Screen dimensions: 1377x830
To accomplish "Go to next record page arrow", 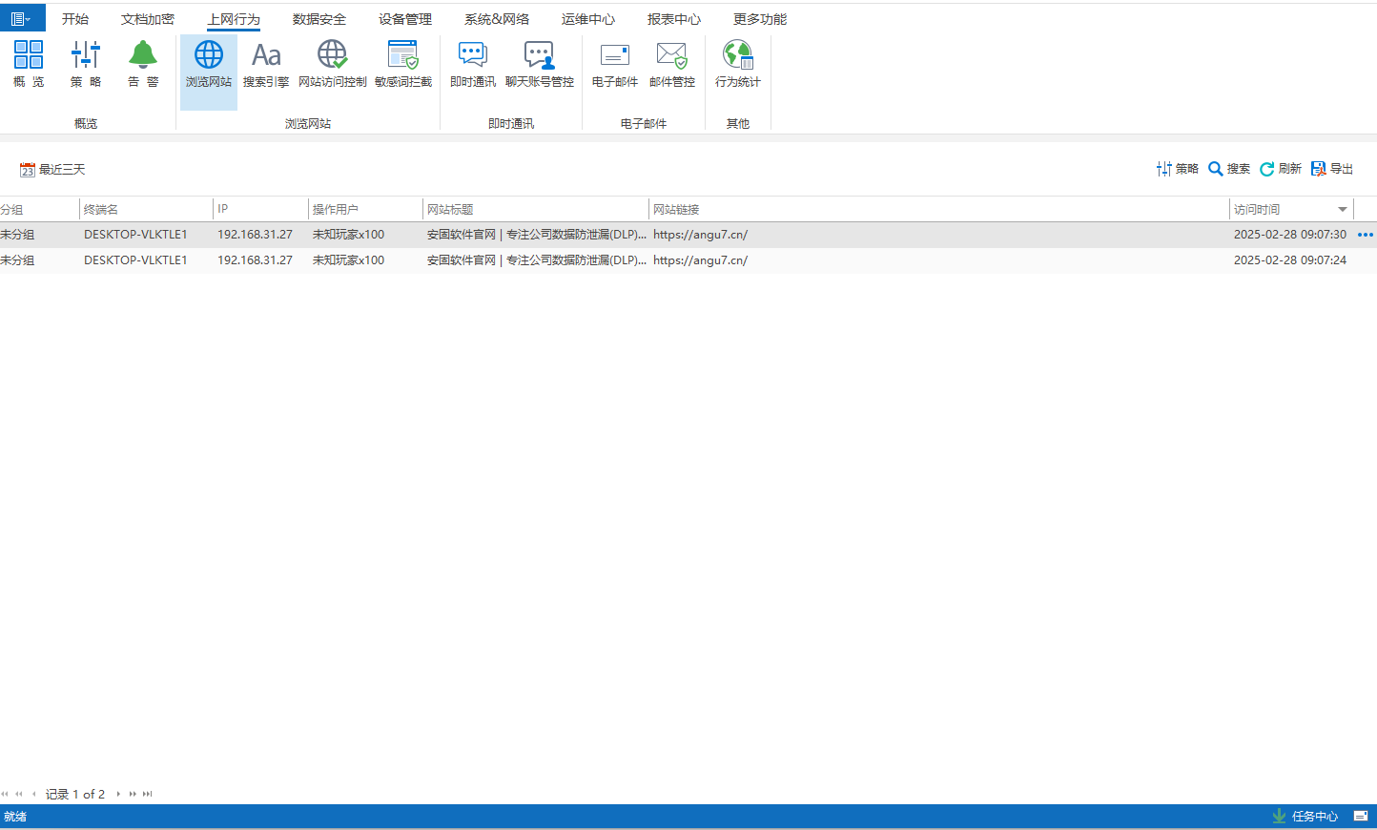I will click(x=118, y=794).
